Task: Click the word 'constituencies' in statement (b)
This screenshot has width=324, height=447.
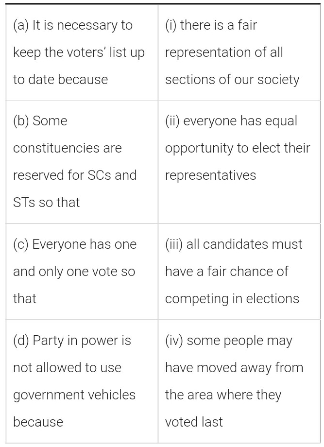Action: point(67,148)
